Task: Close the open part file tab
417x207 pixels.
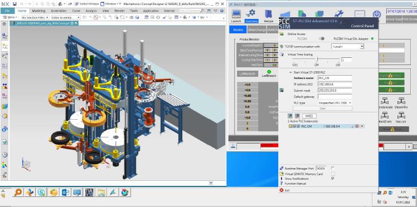Action: click(76, 23)
